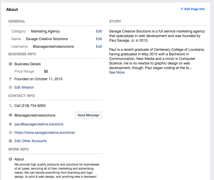This screenshot has height=180, width=214.
Task: Click the Edit Mission compass icon
Action: (10, 87)
